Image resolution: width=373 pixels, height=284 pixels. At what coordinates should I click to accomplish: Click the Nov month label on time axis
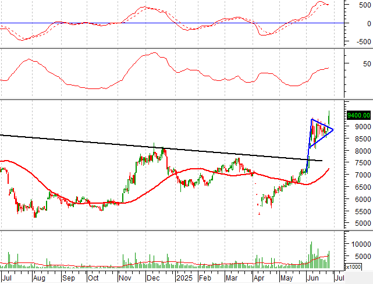(x=125, y=278)
